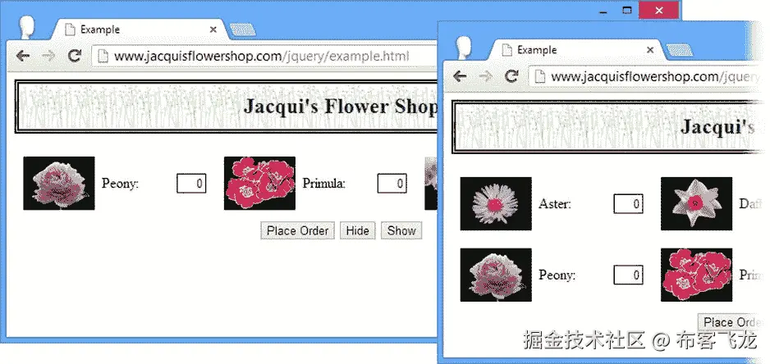
Task: Click the back arrow in the left browser window
Action: point(23,56)
